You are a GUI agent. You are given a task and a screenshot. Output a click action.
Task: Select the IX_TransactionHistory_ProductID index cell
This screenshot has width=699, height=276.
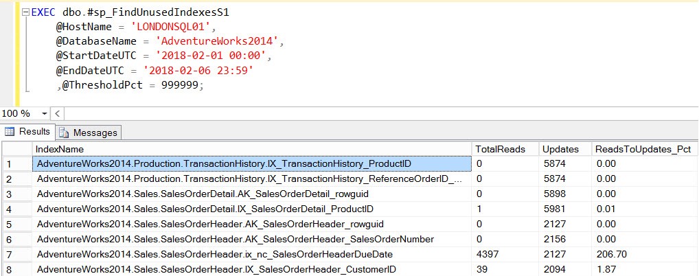pyautogui.click(x=252, y=164)
